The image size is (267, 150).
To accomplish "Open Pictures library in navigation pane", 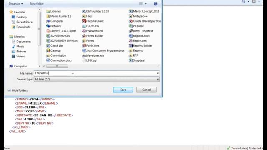I will pos(19,52).
